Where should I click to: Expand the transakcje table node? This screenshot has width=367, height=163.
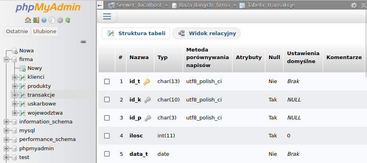click(x=15, y=95)
